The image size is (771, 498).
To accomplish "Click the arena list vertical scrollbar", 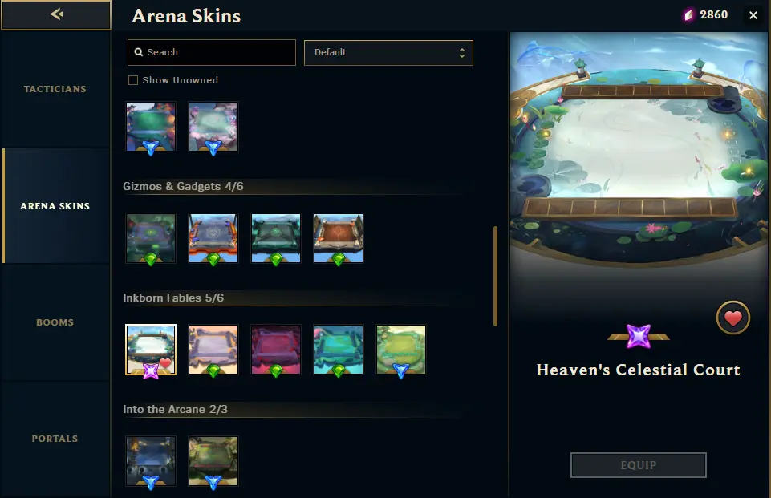I will pyautogui.click(x=495, y=277).
